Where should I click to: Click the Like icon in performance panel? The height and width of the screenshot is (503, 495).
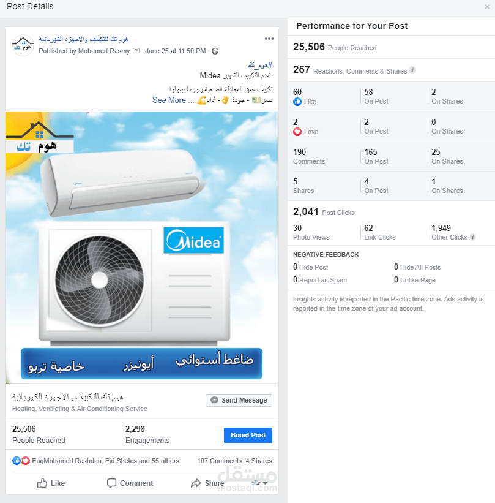[297, 102]
